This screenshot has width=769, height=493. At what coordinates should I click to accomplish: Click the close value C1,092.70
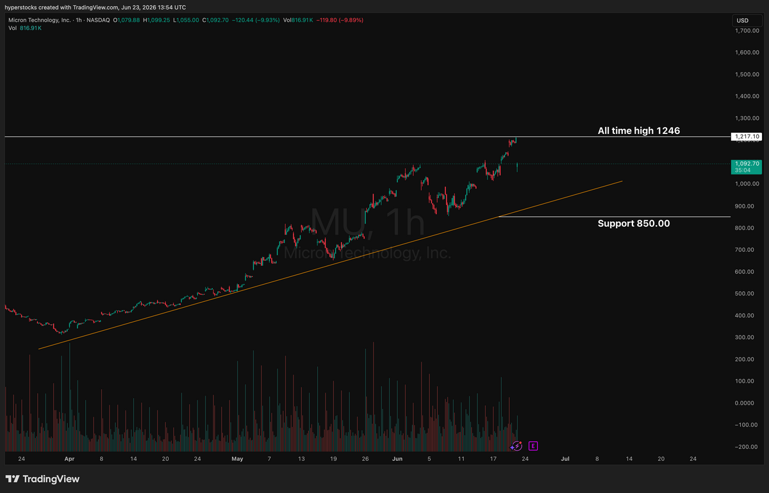click(x=217, y=21)
